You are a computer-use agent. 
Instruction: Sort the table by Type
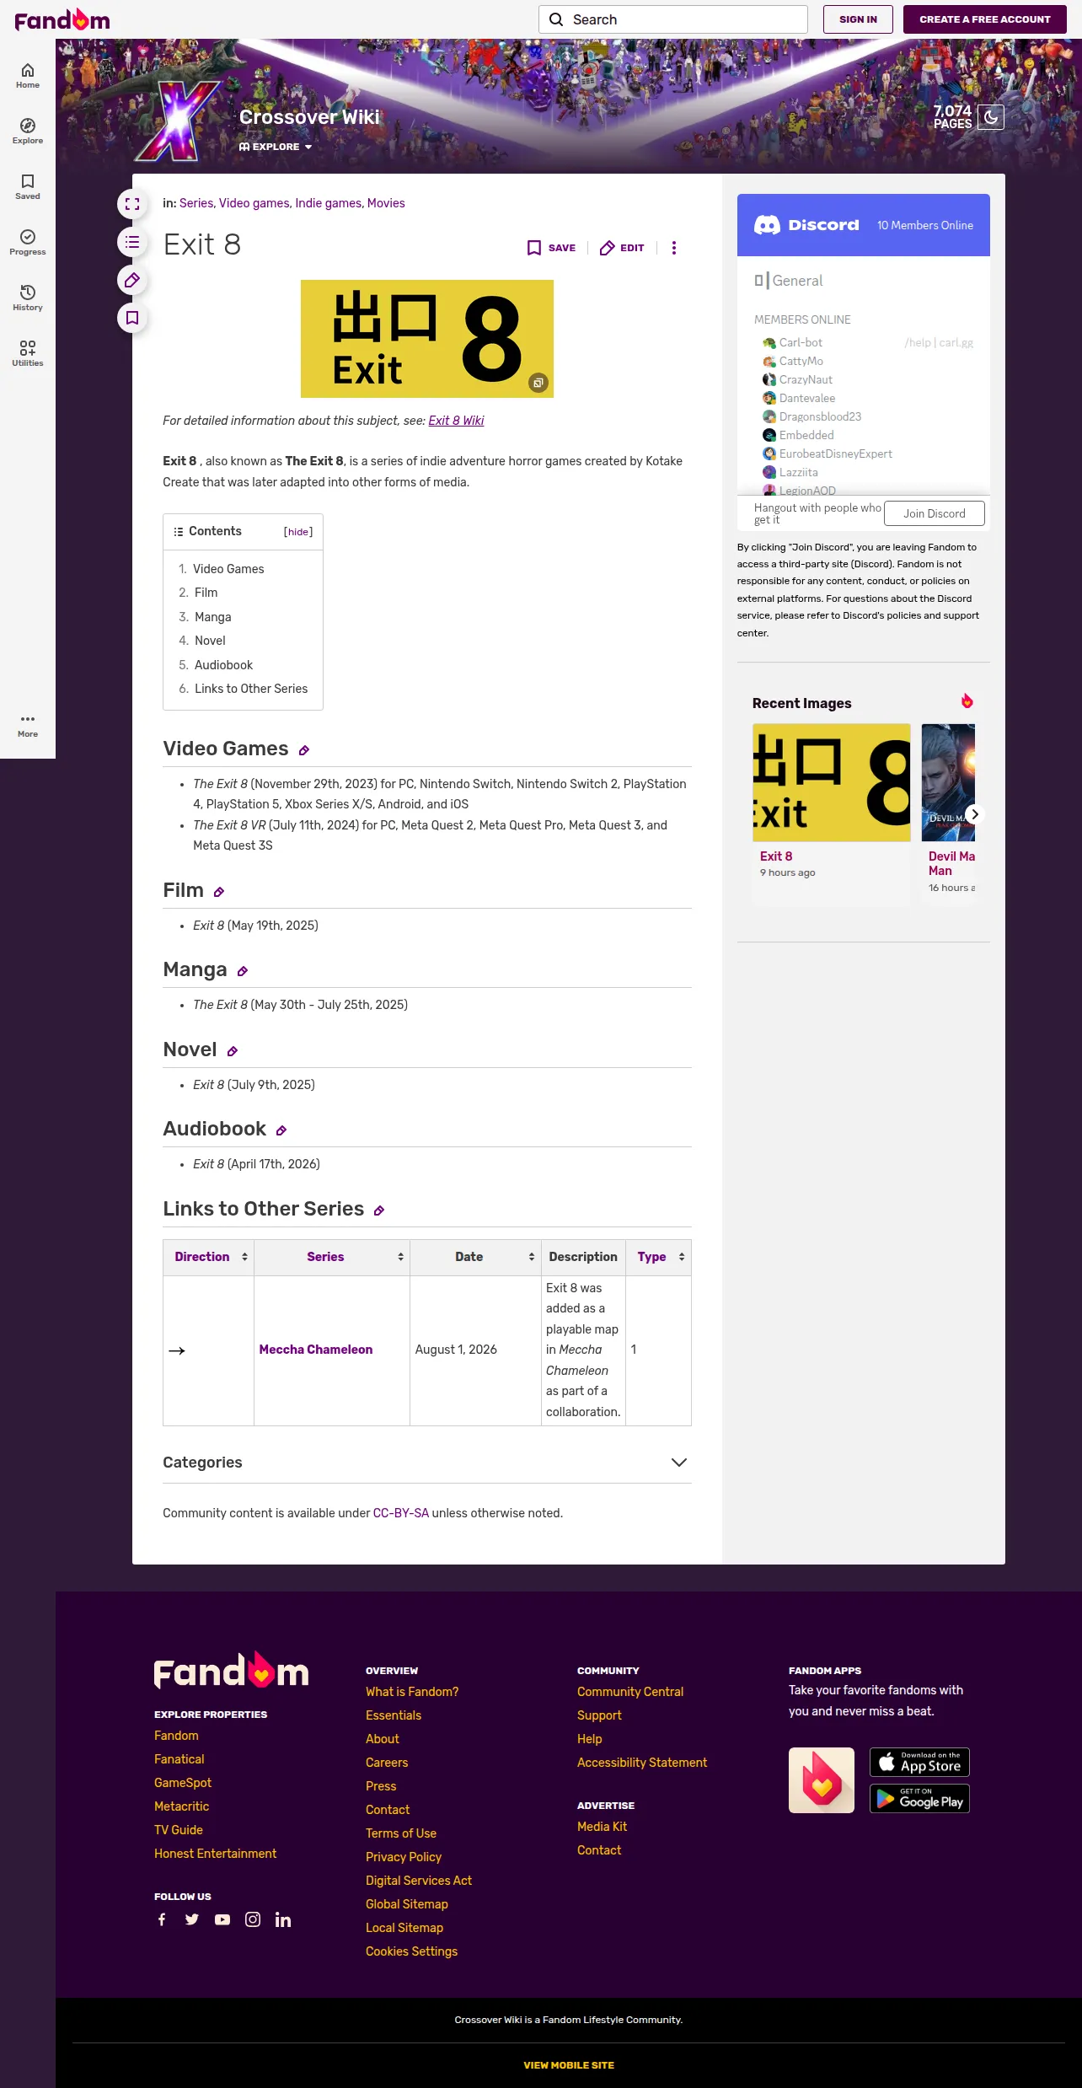(682, 1257)
